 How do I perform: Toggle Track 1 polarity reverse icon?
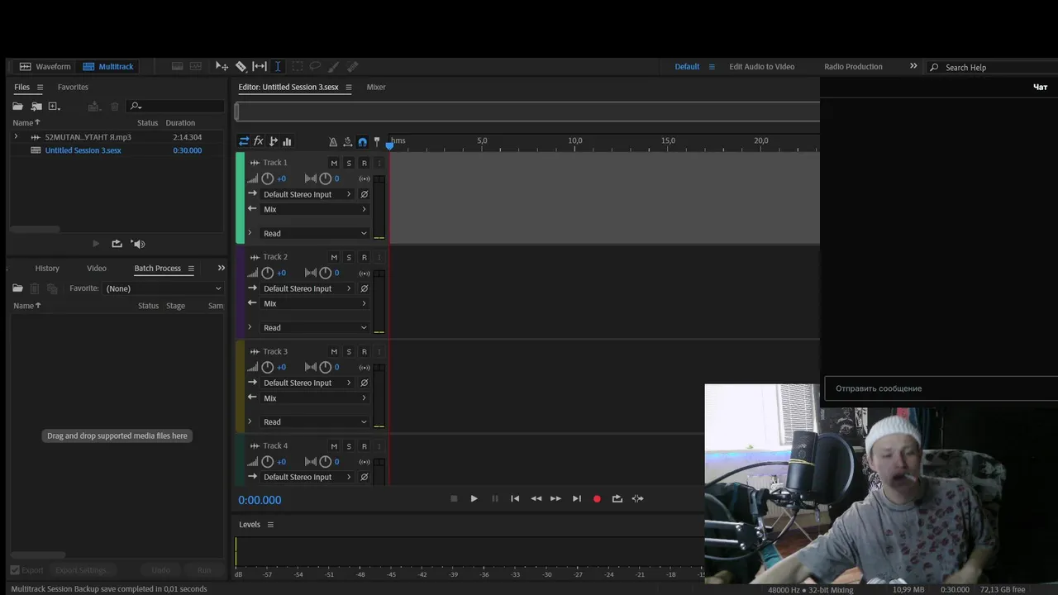click(364, 194)
